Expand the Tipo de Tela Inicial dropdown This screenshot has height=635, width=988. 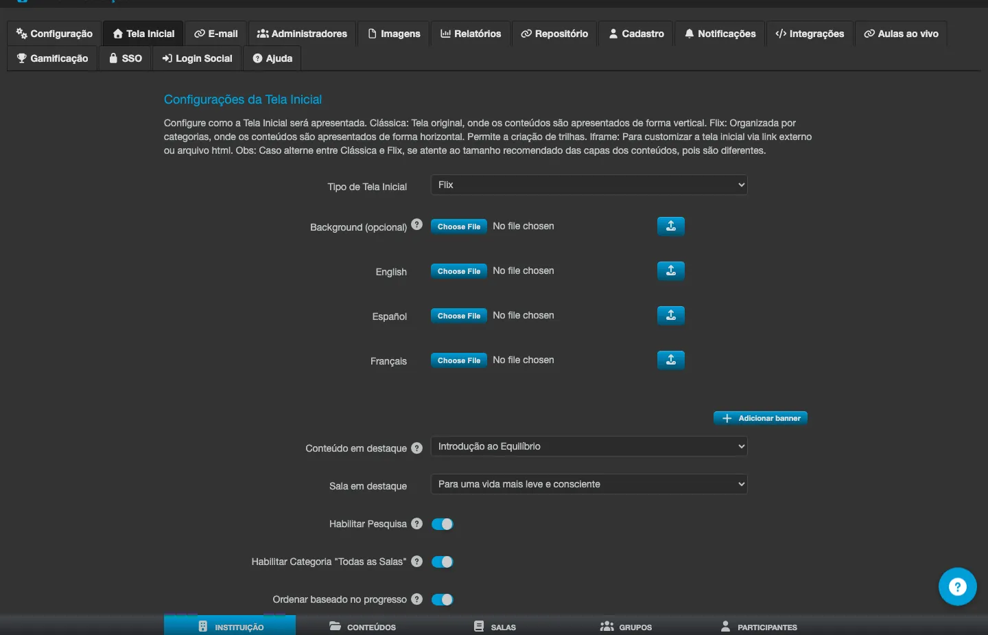click(x=589, y=185)
